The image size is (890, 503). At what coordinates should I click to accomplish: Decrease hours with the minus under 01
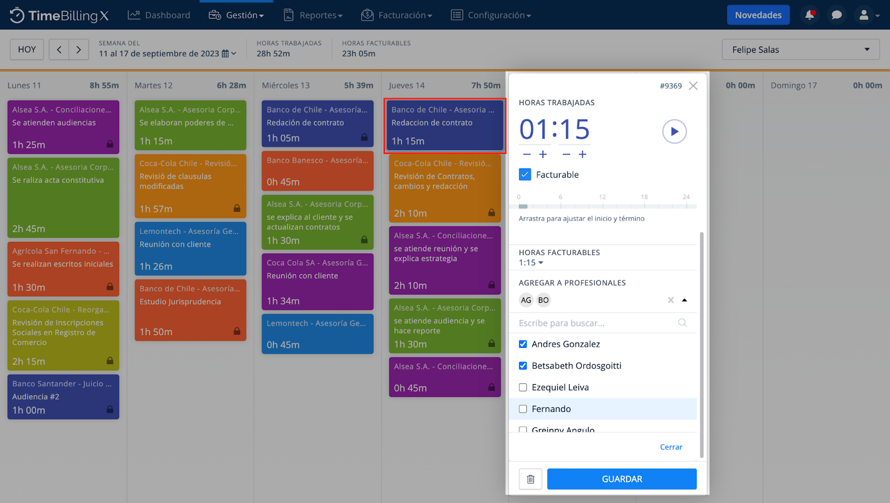pos(527,155)
